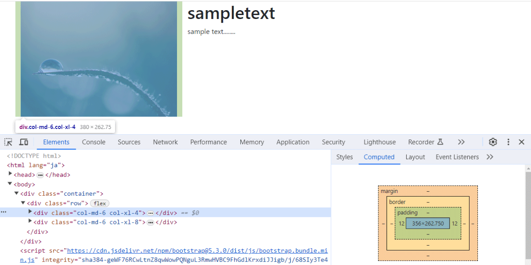
Task: Open the Application tab
Action: (x=293, y=142)
